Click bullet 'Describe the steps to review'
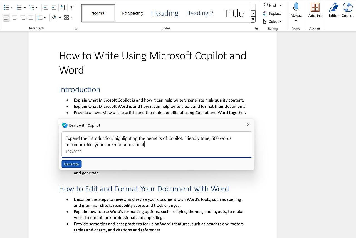Viewport: 356px width, 238px height. (x=157, y=202)
